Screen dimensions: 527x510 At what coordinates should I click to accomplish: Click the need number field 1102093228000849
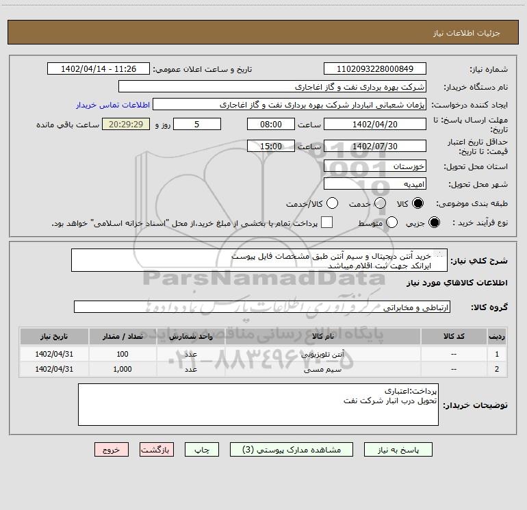tap(375, 68)
